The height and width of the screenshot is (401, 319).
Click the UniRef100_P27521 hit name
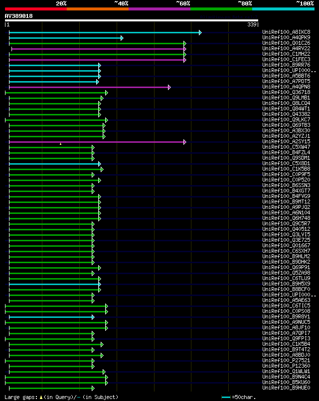click(286, 360)
